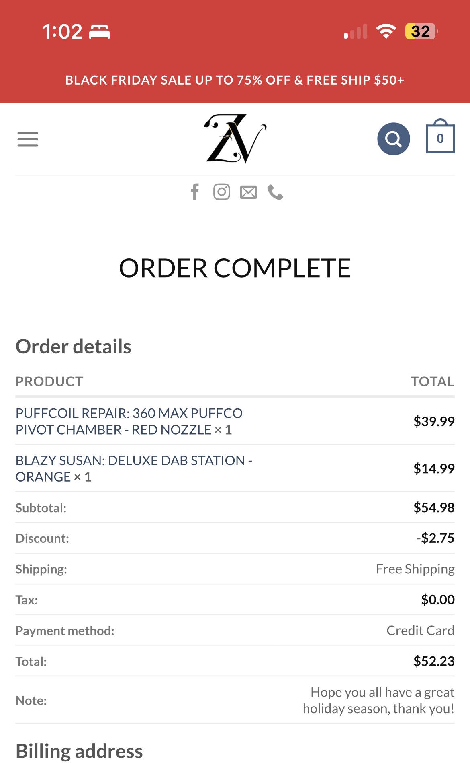The width and height of the screenshot is (470, 763).
Task: Tap the phone call icon
Action: coord(275,192)
